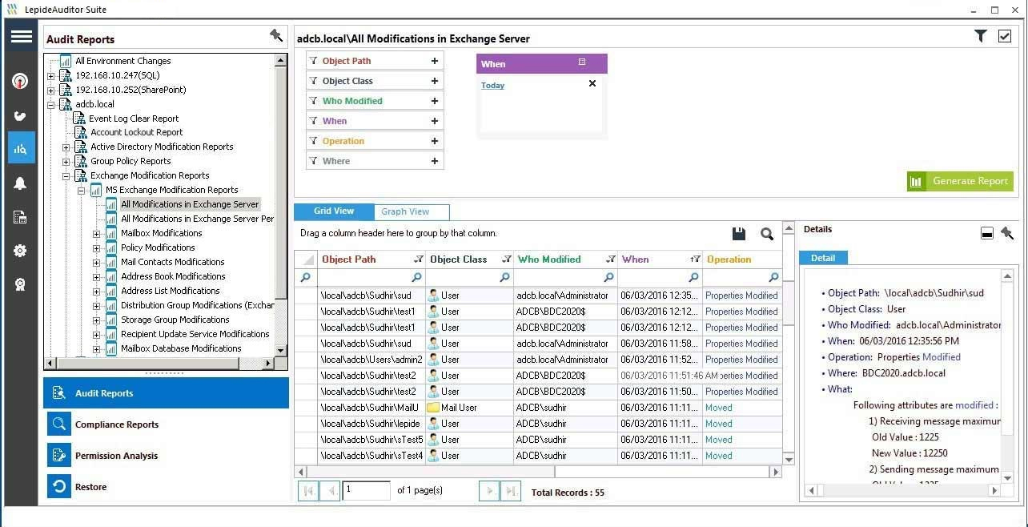Click the report tree vertical scrollbar
The image size is (1028, 527).
point(280,205)
